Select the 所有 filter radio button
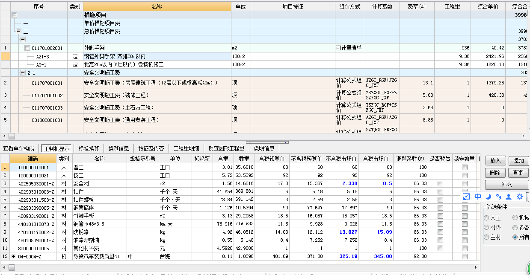 tap(515, 237)
